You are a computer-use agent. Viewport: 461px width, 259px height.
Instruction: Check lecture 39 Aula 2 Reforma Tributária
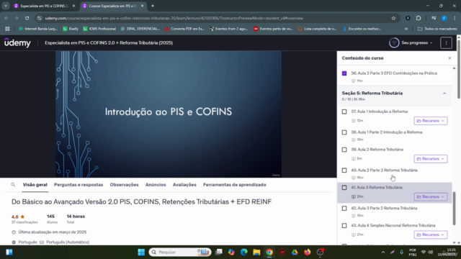tap(344, 150)
